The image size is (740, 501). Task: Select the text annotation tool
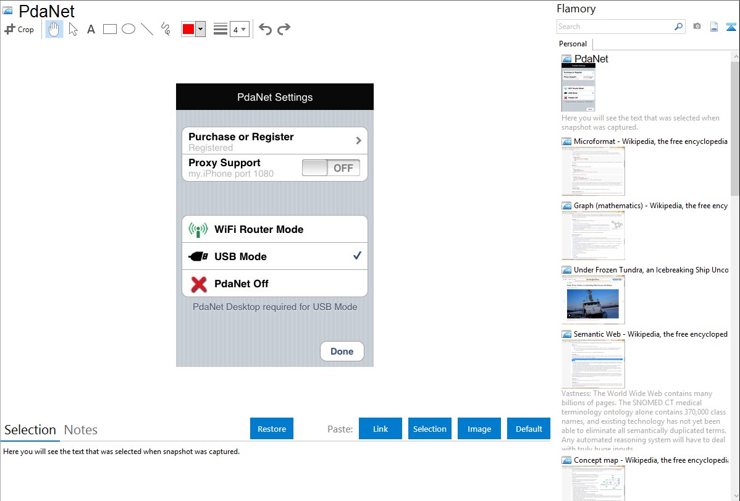[91, 29]
